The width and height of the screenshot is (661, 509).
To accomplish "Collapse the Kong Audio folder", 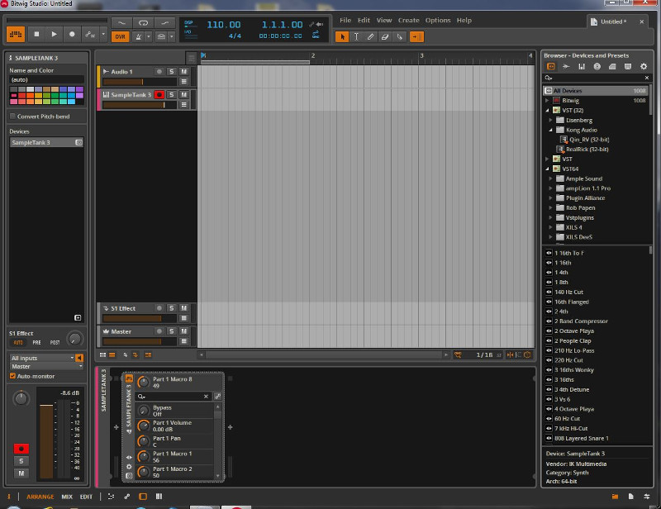I will (550, 130).
